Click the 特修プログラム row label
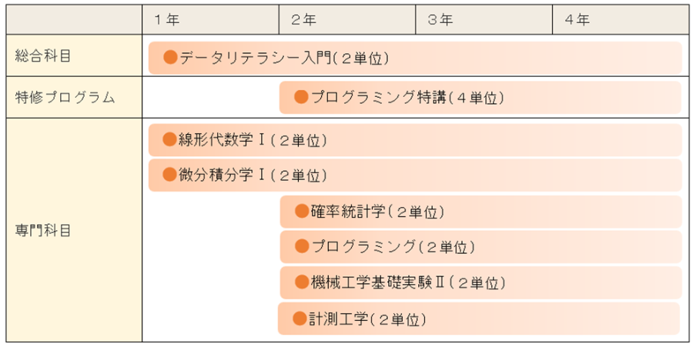The height and width of the screenshot is (351, 693). click(65, 97)
